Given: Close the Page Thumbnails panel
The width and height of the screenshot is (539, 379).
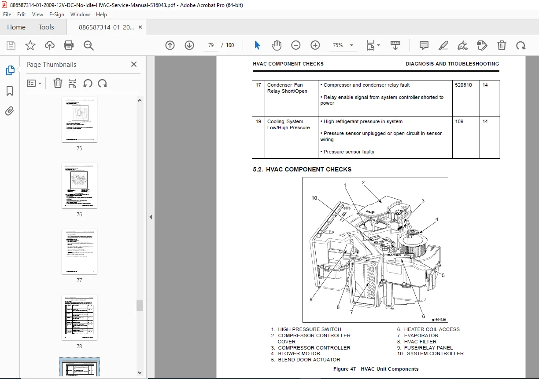Looking at the screenshot, I should pyautogui.click(x=134, y=64).
